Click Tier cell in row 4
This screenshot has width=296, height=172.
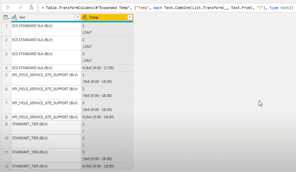46,68
